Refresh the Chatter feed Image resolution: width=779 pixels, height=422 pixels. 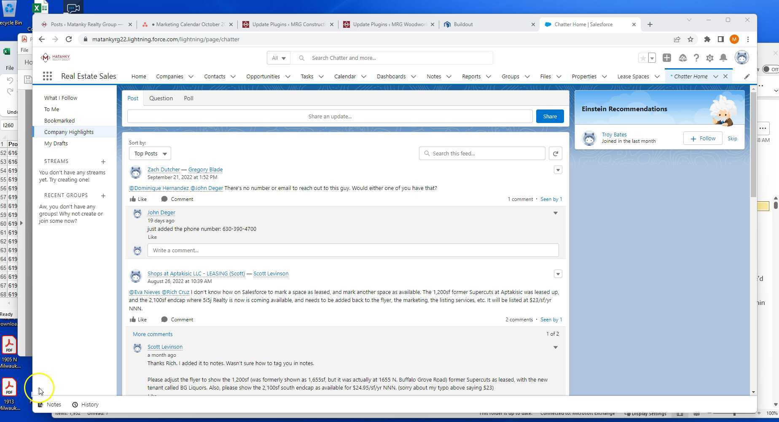click(x=556, y=153)
